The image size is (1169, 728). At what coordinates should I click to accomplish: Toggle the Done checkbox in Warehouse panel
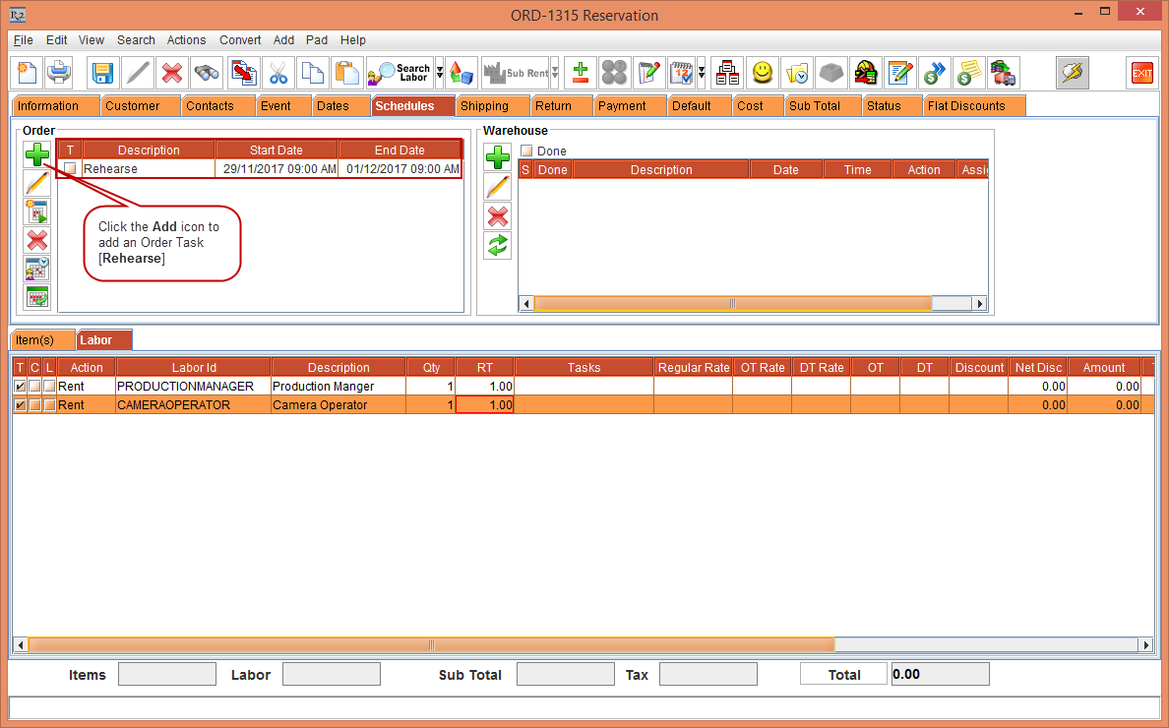pyautogui.click(x=528, y=150)
